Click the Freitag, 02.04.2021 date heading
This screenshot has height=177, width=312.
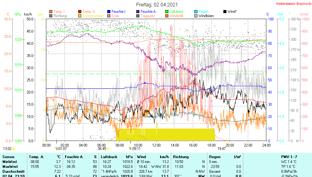click(156, 5)
